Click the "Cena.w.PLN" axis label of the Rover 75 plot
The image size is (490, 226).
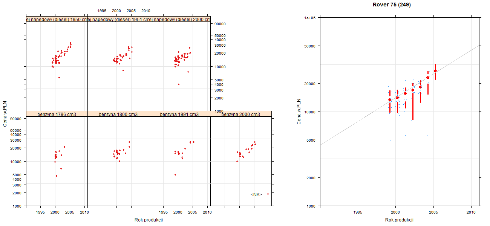pos(299,112)
